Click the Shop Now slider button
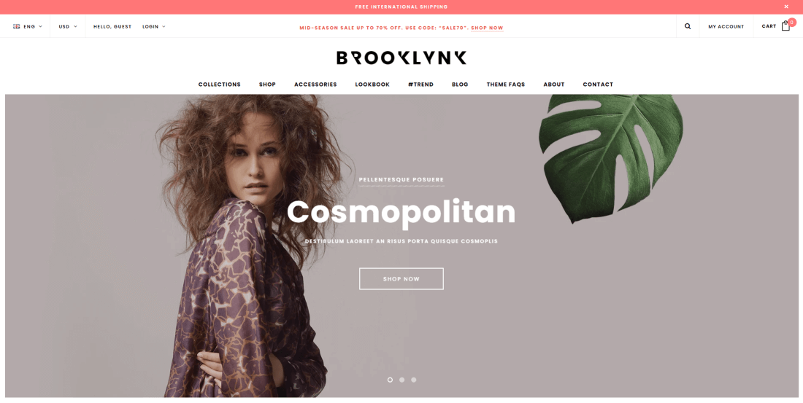The height and width of the screenshot is (403, 803). point(401,278)
